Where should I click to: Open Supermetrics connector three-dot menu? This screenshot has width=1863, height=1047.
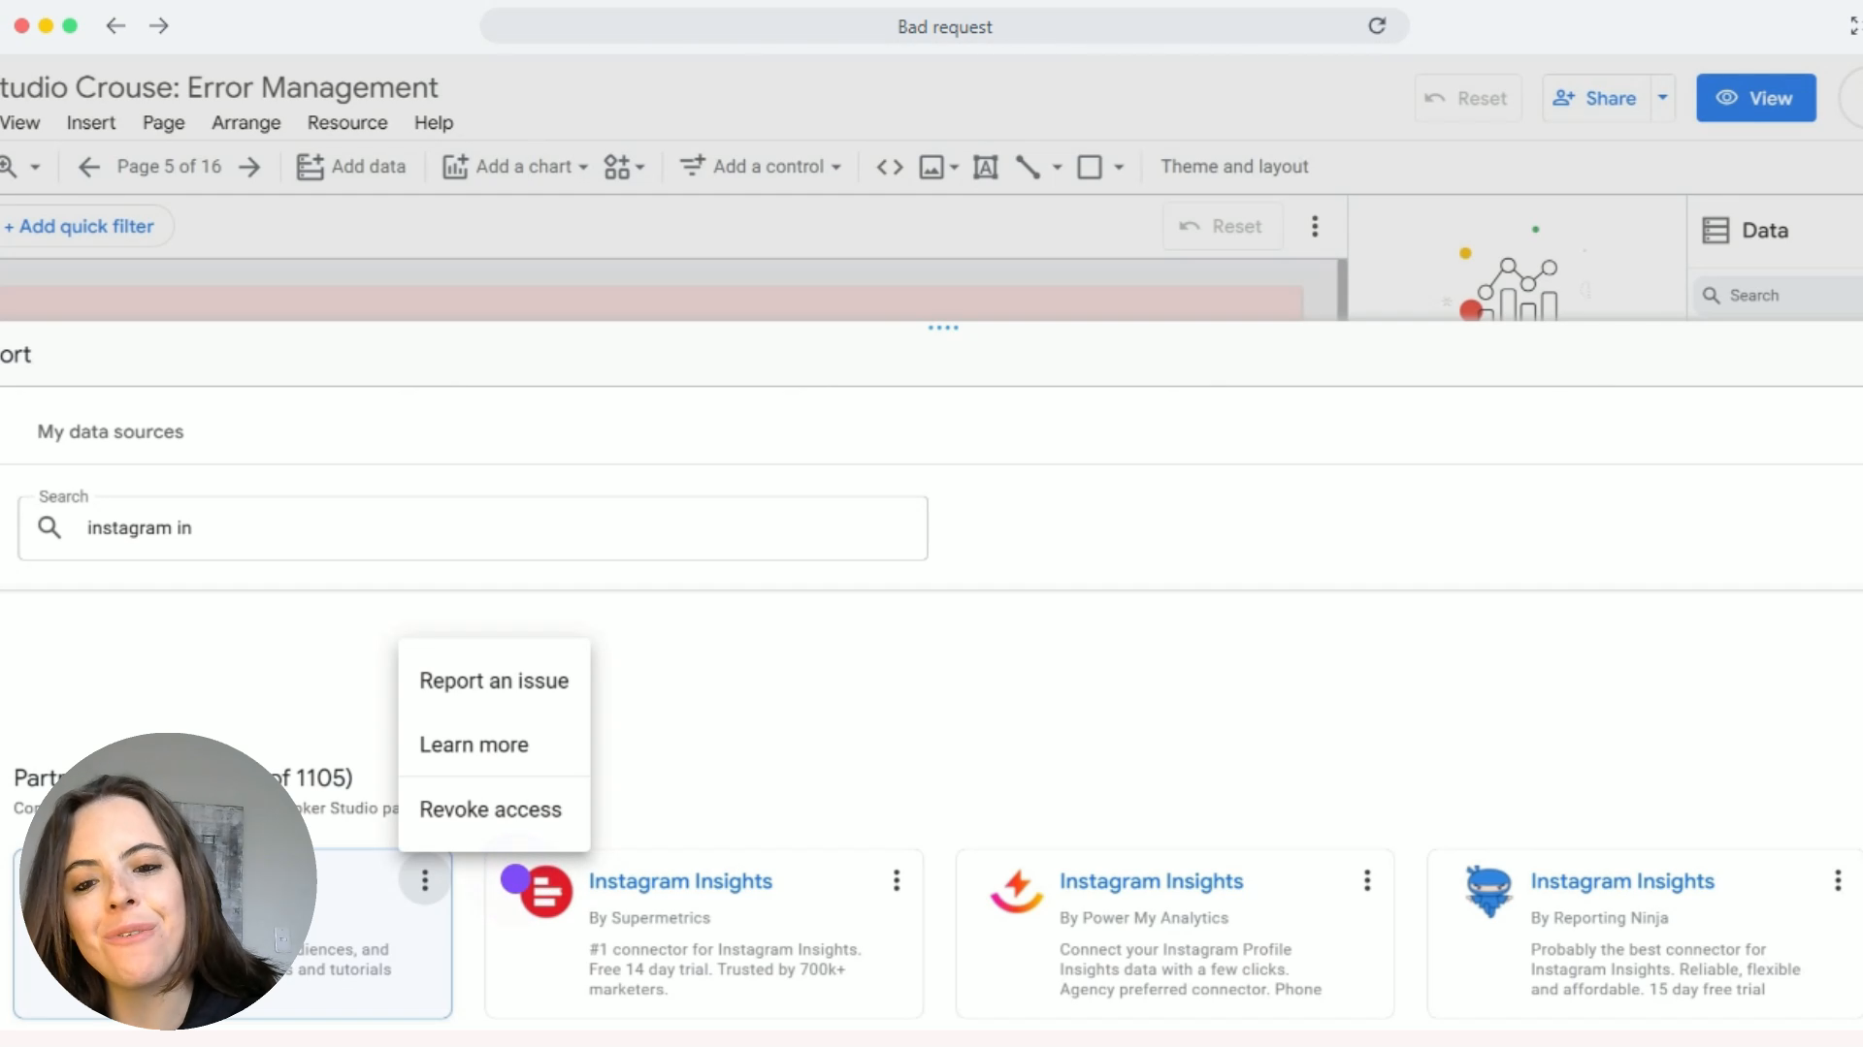pos(896,880)
